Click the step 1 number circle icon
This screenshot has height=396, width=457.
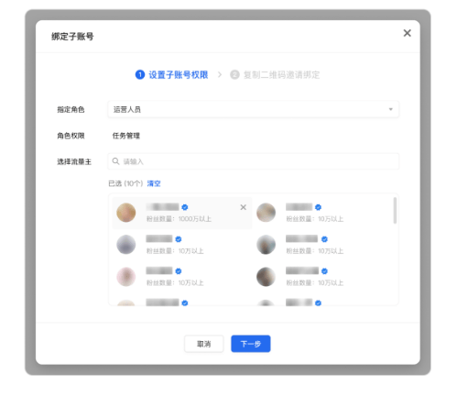(x=140, y=75)
